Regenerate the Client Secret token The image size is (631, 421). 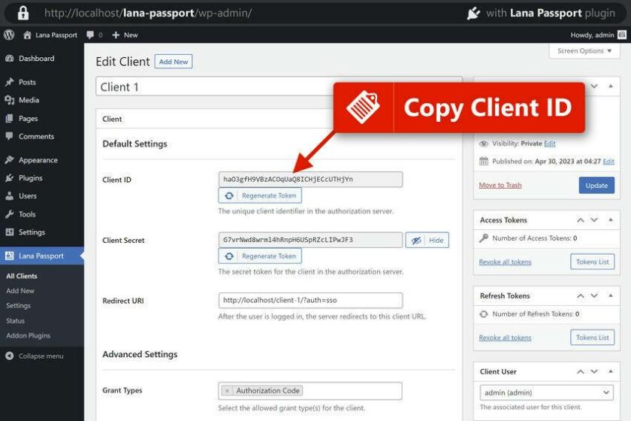point(260,256)
